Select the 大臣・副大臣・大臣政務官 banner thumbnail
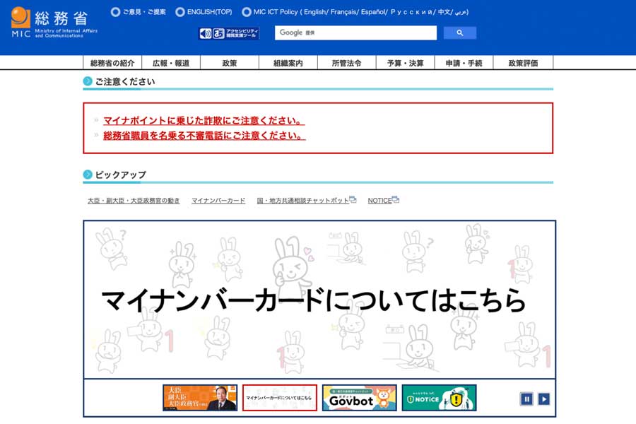 (x=200, y=398)
